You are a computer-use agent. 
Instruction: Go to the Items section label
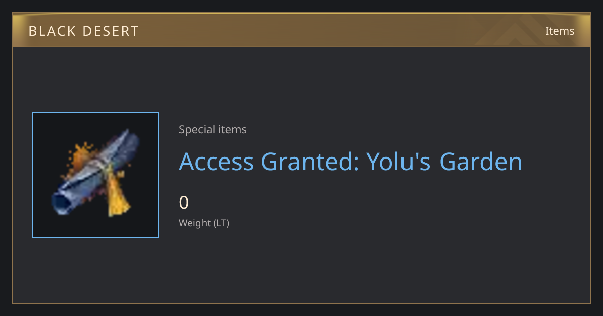560,31
